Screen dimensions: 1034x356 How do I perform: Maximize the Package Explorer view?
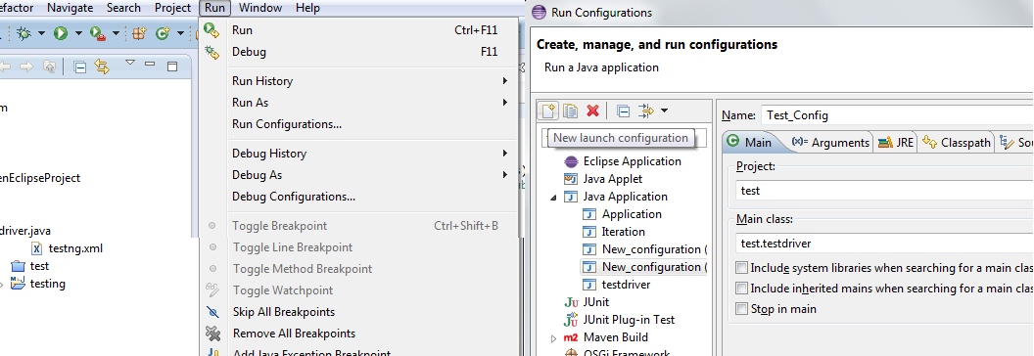172,66
